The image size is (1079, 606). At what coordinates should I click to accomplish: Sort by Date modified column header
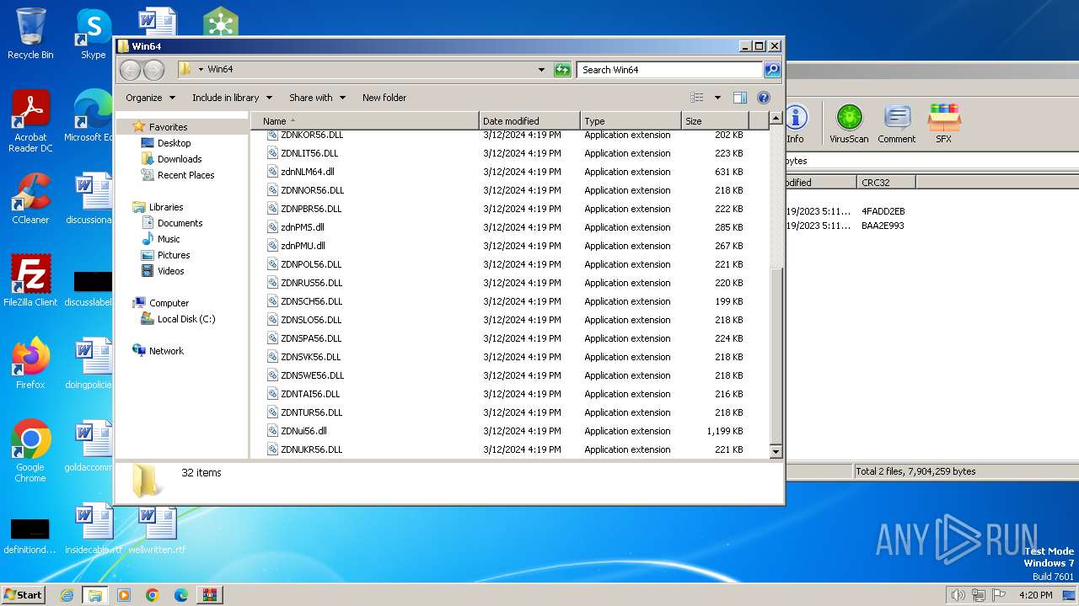[529, 121]
